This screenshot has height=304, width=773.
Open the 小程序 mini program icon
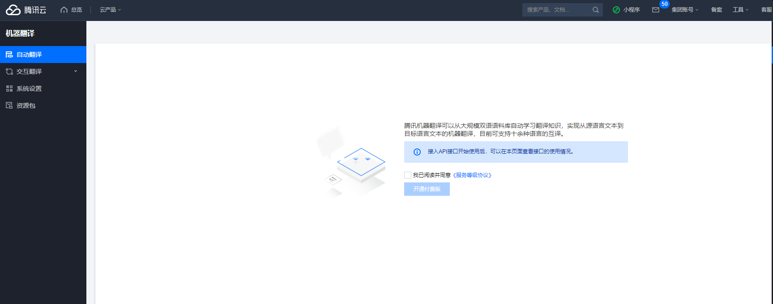pos(616,10)
